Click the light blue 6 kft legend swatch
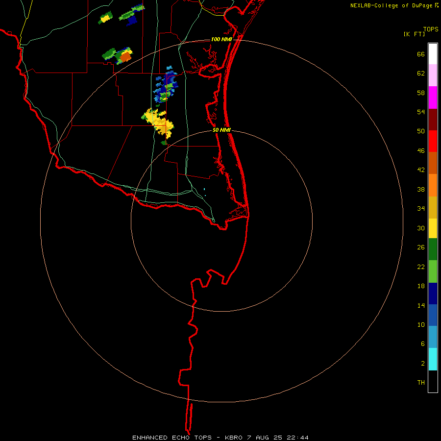 point(433,337)
